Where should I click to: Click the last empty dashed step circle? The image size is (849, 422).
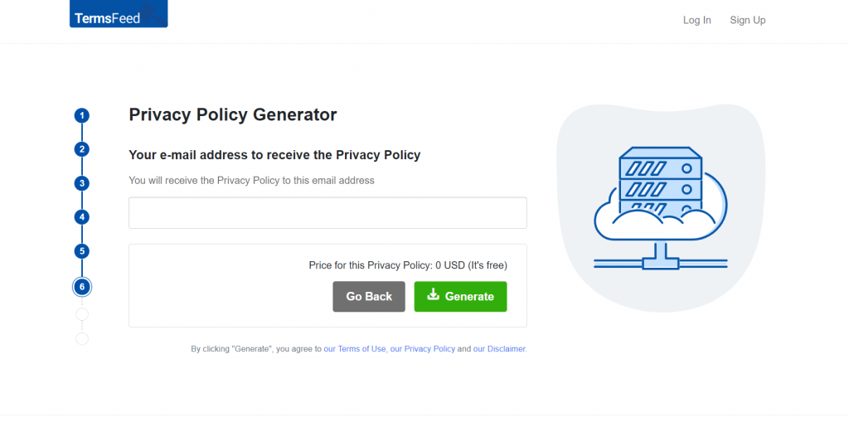[x=82, y=339]
